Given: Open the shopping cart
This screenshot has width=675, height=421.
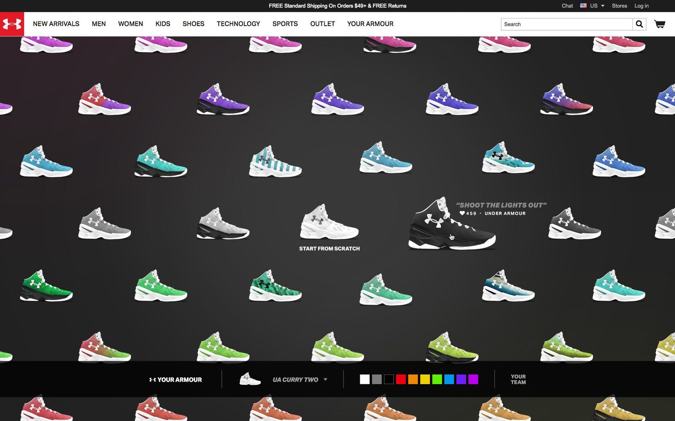Looking at the screenshot, I should coord(660,24).
